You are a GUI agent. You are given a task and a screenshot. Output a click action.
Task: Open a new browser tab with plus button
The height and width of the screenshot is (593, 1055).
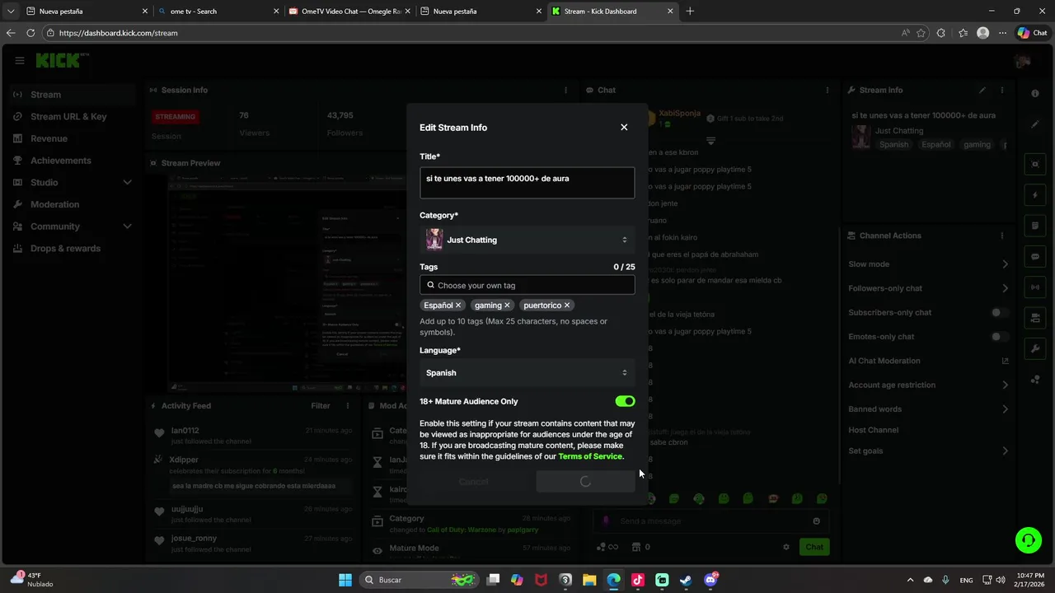click(x=690, y=12)
